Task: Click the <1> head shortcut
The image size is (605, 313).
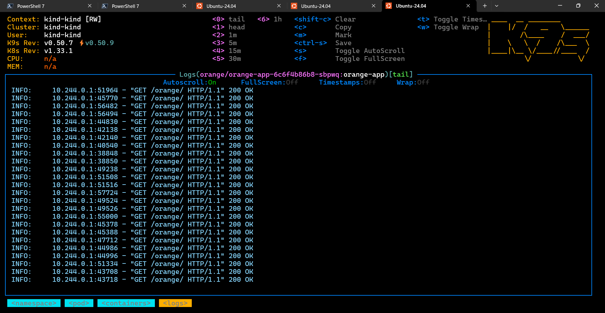Action: (228, 27)
